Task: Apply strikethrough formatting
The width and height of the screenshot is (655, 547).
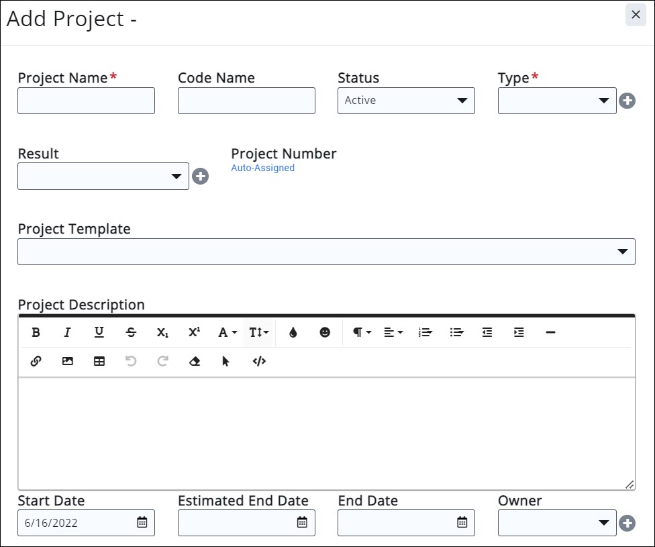Action: tap(131, 332)
